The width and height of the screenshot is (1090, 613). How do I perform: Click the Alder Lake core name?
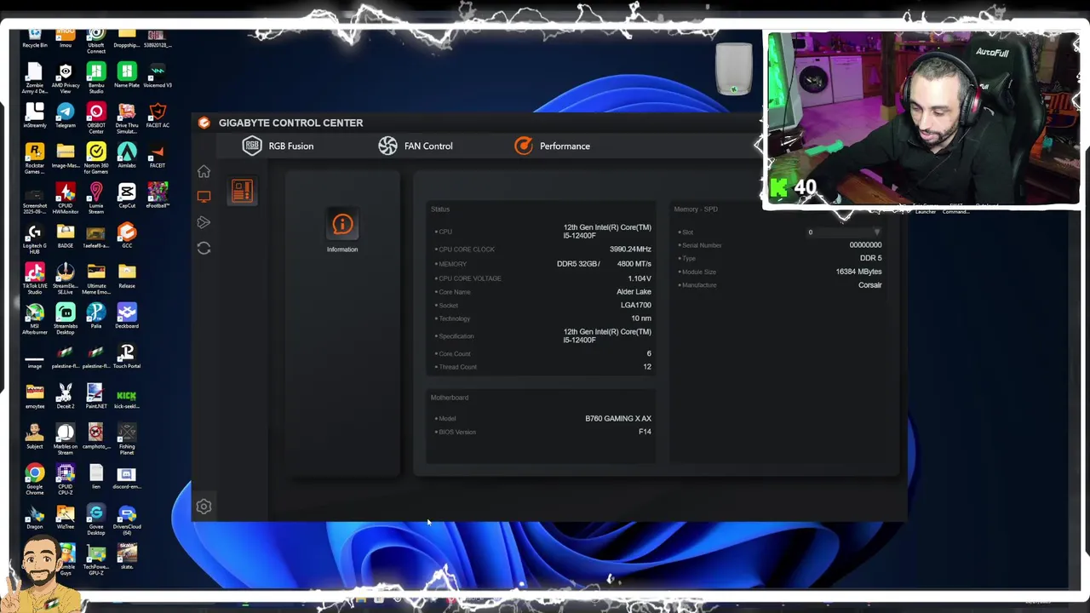[634, 292]
